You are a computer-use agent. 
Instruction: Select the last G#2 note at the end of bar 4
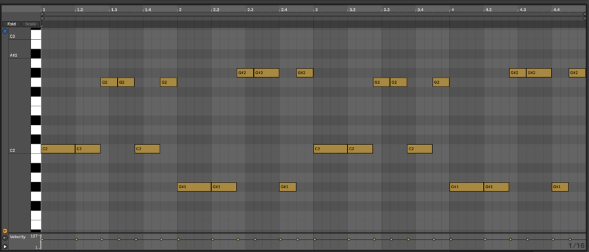click(x=577, y=73)
